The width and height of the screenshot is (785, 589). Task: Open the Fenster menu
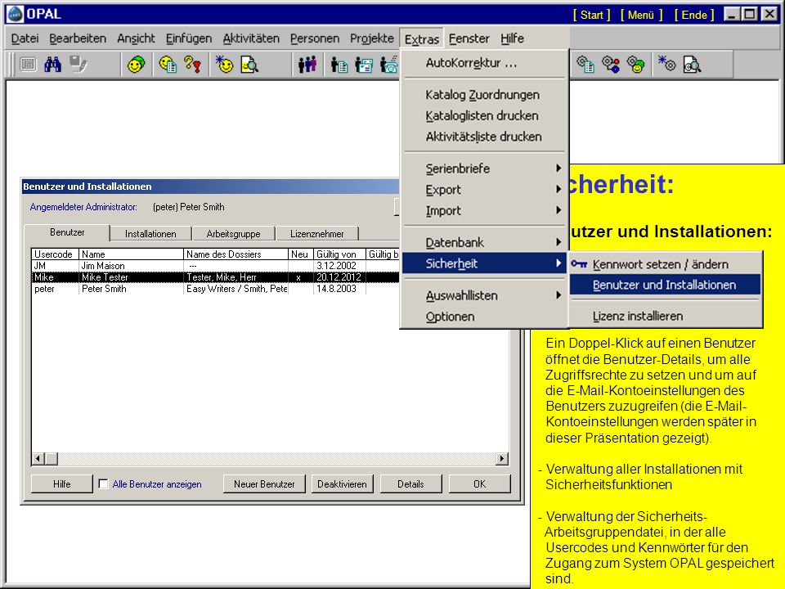pos(469,38)
